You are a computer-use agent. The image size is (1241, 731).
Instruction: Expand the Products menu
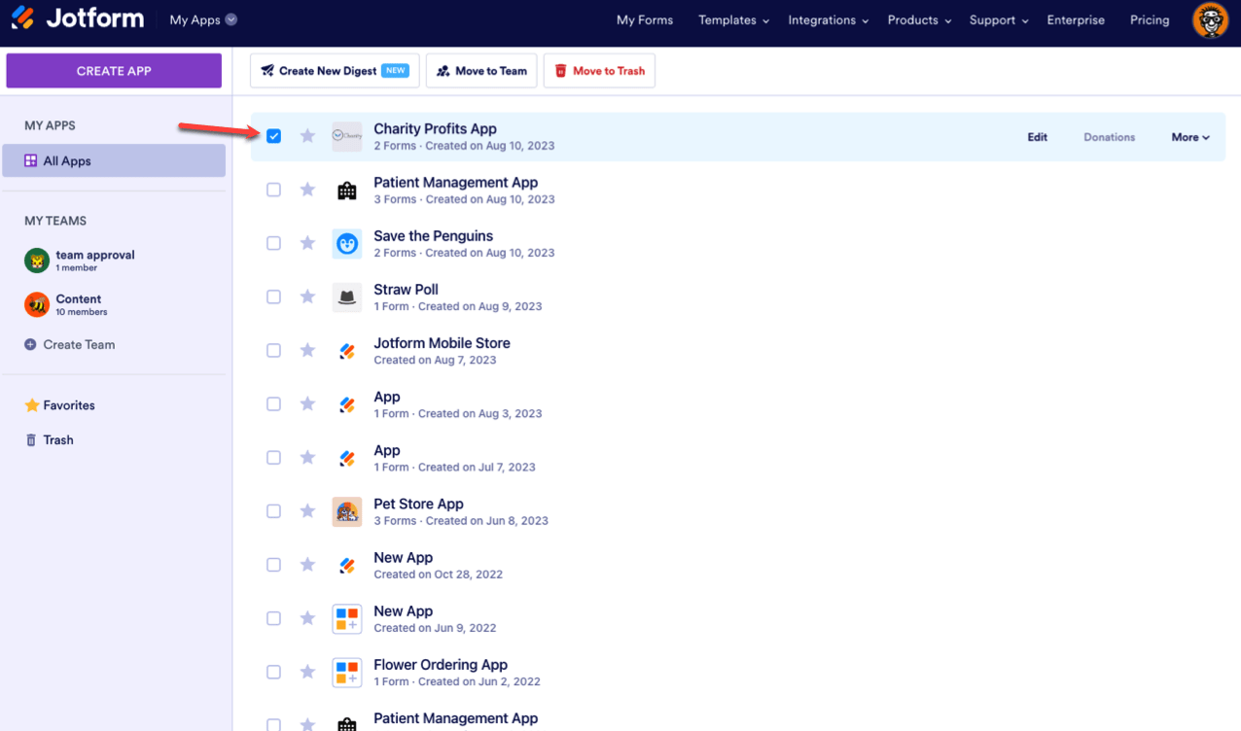(918, 19)
